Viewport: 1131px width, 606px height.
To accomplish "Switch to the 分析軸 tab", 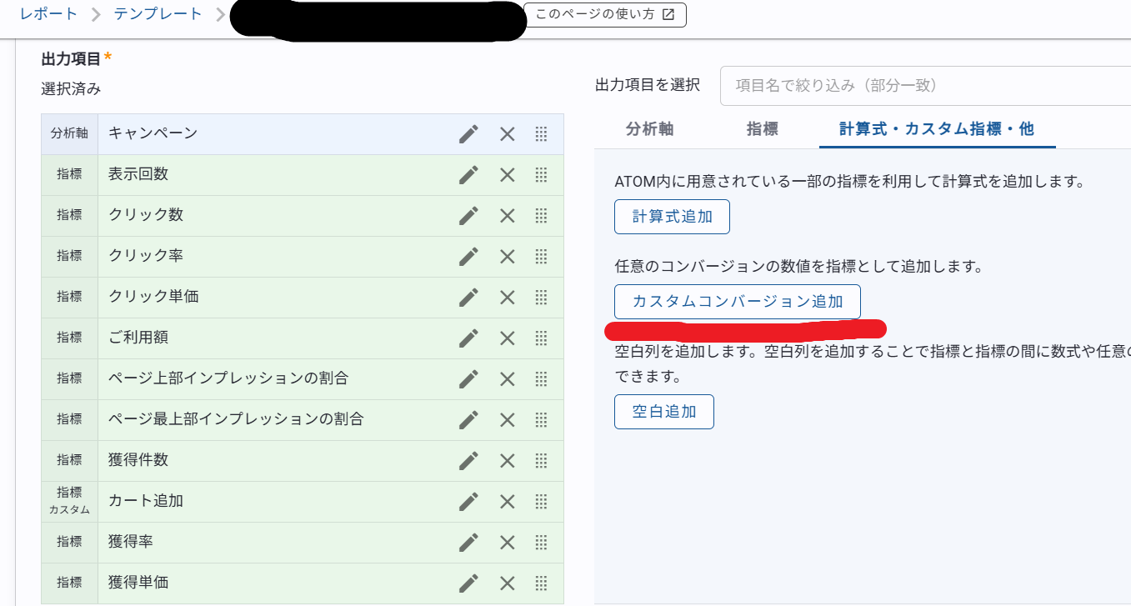I will coord(649,129).
